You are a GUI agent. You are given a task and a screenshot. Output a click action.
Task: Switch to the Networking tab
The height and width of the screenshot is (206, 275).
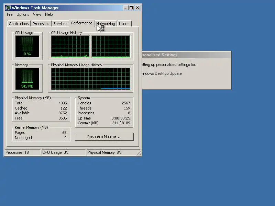click(x=106, y=24)
